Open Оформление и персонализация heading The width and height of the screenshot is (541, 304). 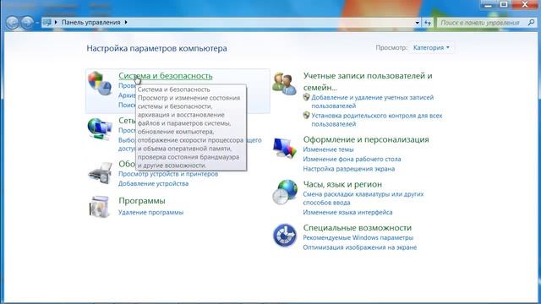tap(366, 139)
